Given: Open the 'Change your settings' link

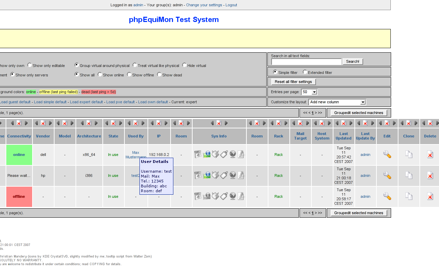Looking at the screenshot, I should point(204,5).
